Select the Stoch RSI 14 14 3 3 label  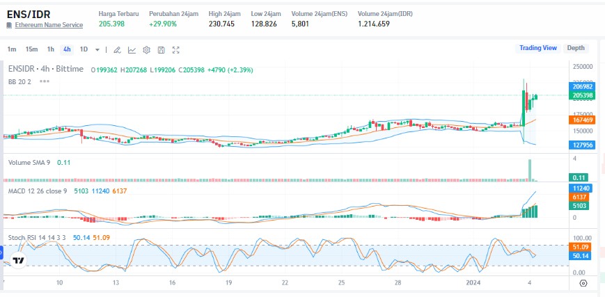[38, 238]
